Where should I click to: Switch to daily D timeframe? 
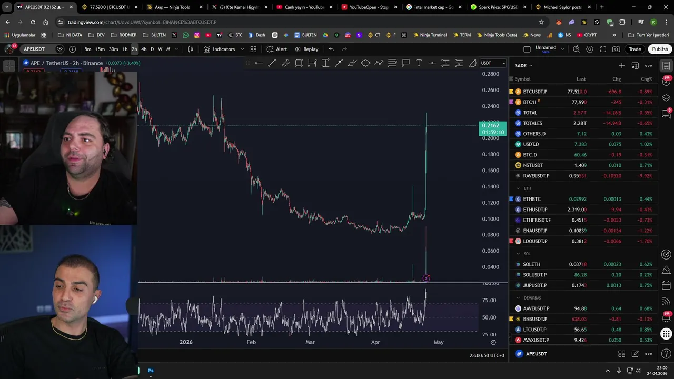[152, 49]
